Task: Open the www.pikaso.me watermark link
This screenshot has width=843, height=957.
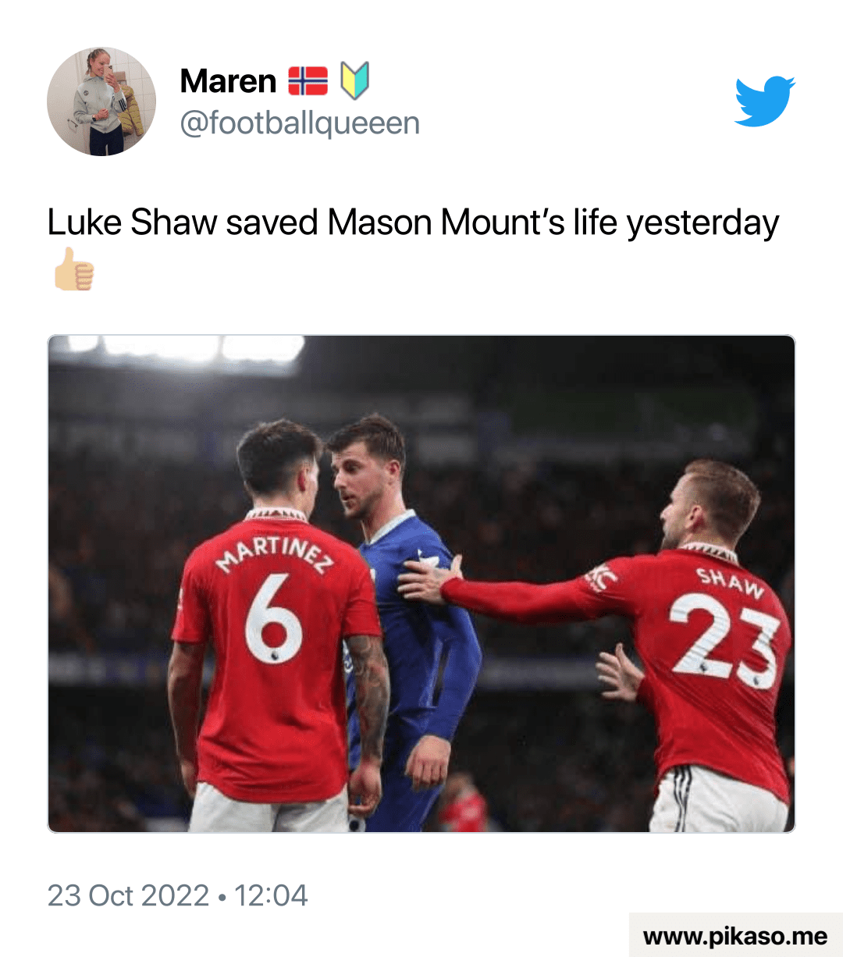Action: [x=735, y=936]
